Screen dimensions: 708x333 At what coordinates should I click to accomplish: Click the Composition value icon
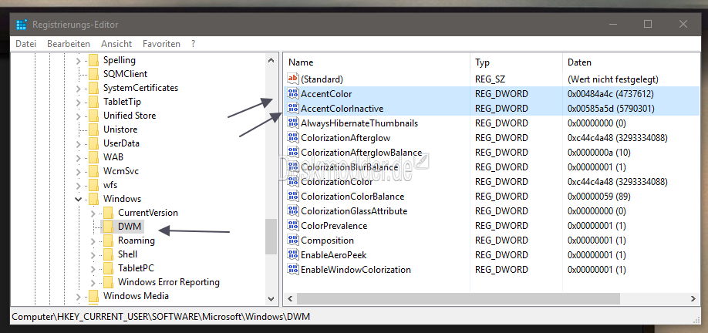click(x=293, y=240)
